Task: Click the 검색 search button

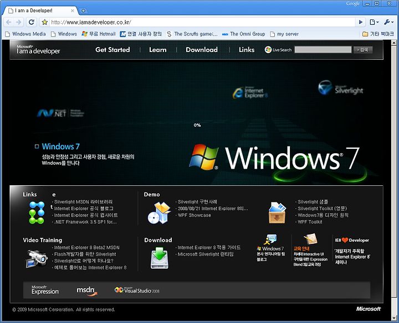Action: (x=363, y=50)
